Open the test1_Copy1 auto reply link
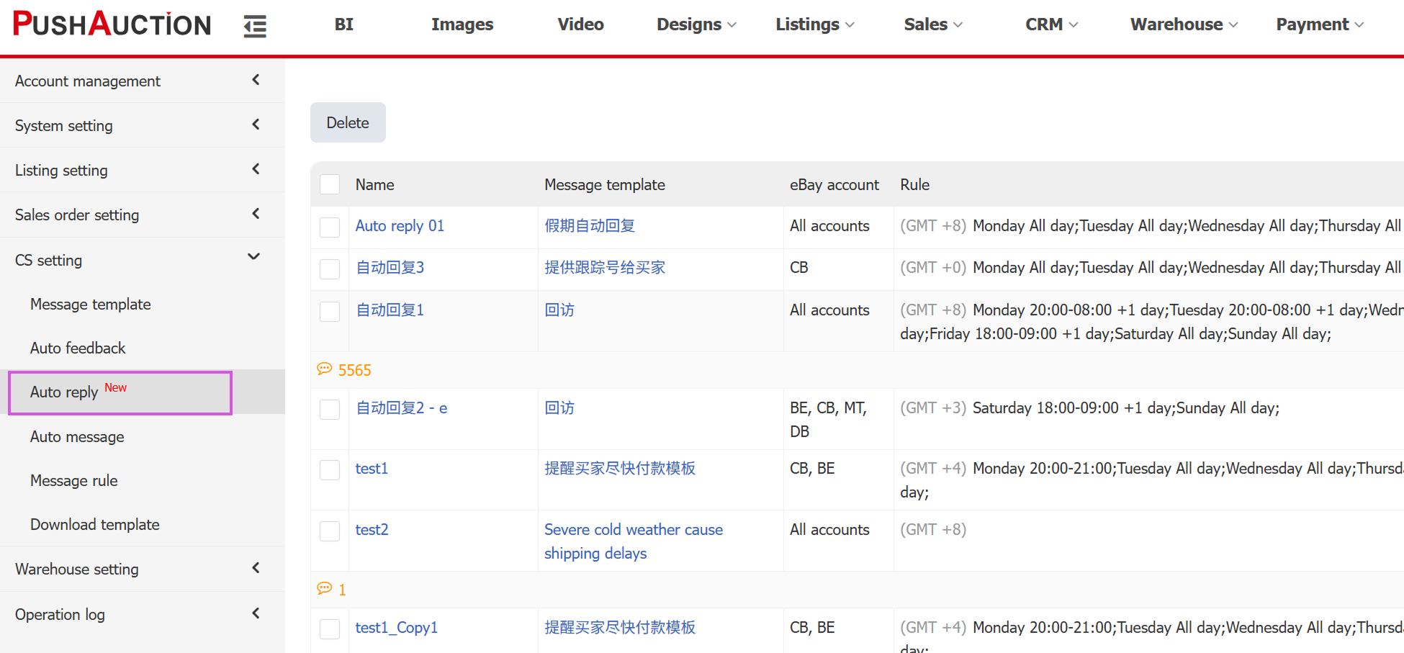This screenshot has width=1404, height=653. 396,627
